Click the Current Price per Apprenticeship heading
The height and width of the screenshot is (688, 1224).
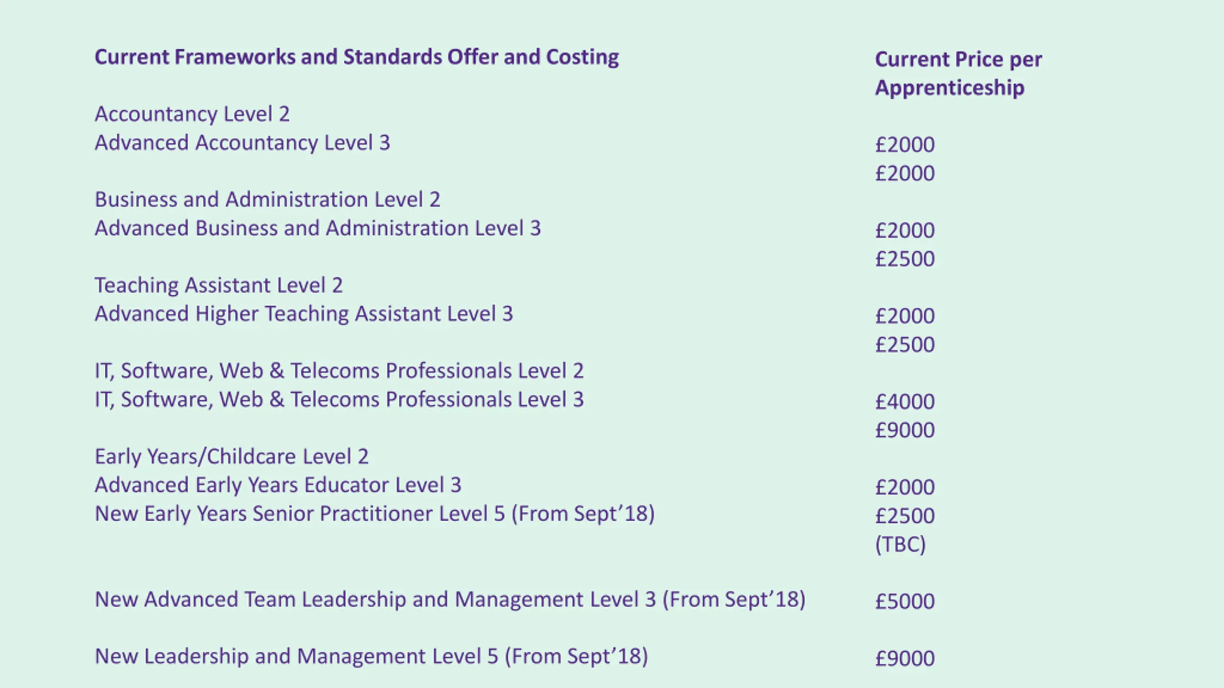coord(959,73)
